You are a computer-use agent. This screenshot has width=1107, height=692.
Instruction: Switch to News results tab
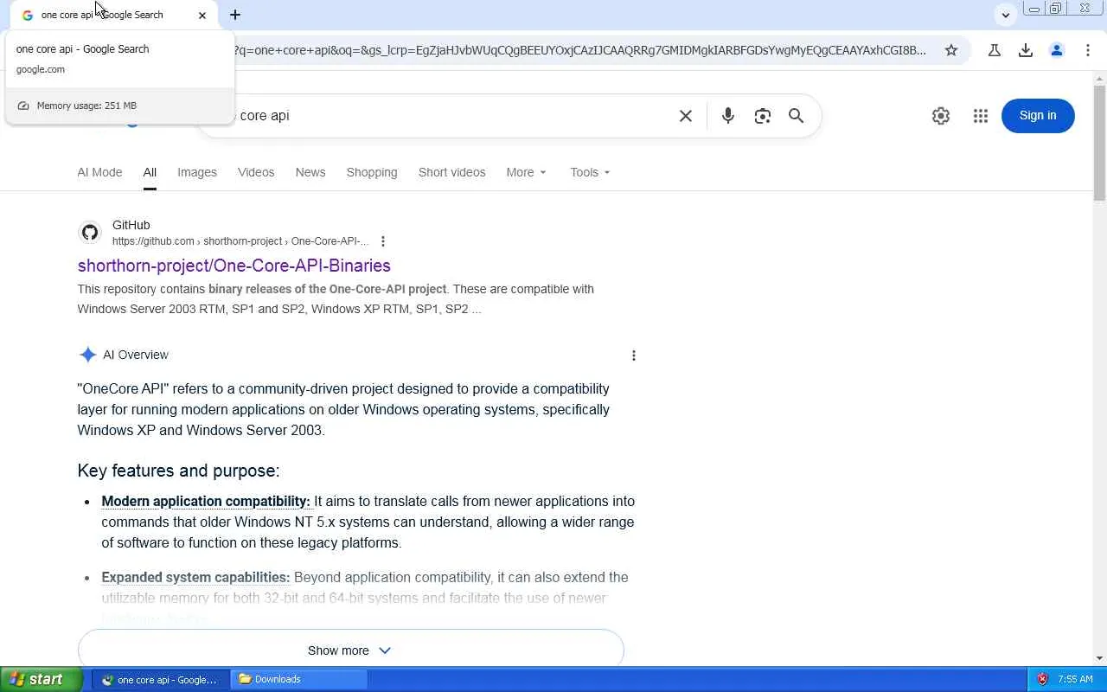click(x=310, y=172)
